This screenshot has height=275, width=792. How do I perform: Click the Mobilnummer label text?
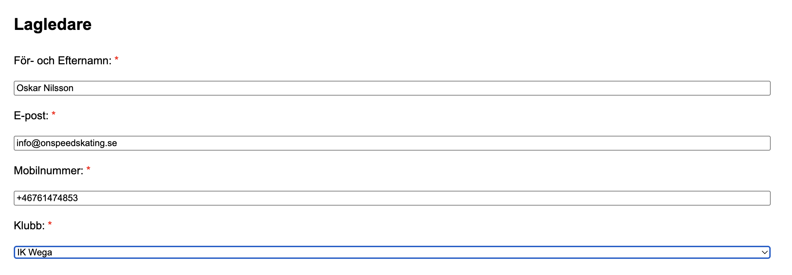(49, 171)
